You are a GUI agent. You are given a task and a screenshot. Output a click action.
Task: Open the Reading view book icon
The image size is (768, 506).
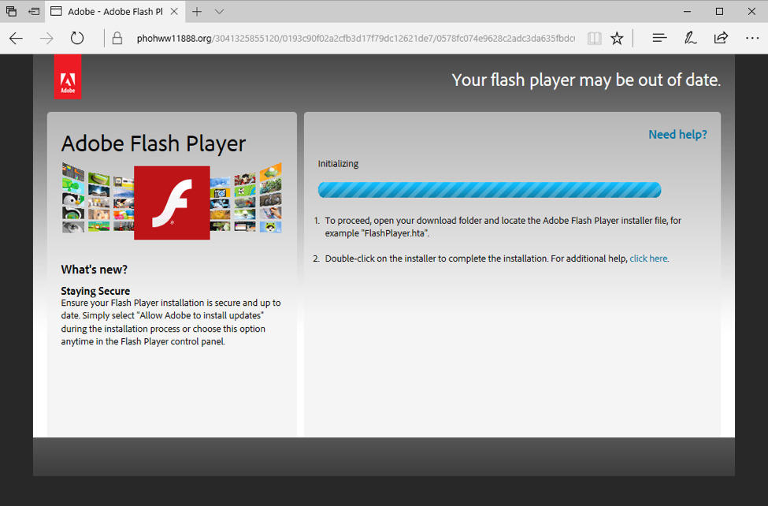click(x=595, y=38)
